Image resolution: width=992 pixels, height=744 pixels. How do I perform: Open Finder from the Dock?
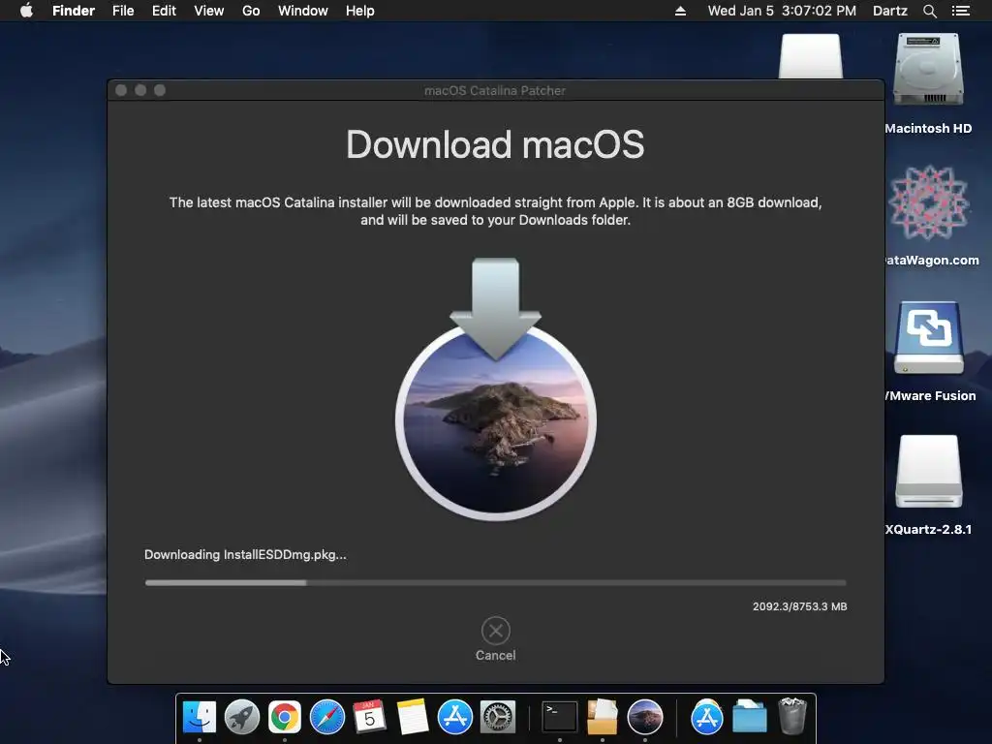[x=200, y=717]
